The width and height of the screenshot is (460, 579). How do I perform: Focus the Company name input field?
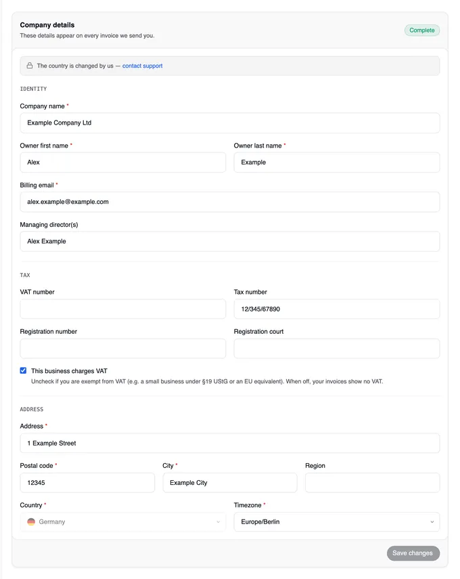[230, 123]
